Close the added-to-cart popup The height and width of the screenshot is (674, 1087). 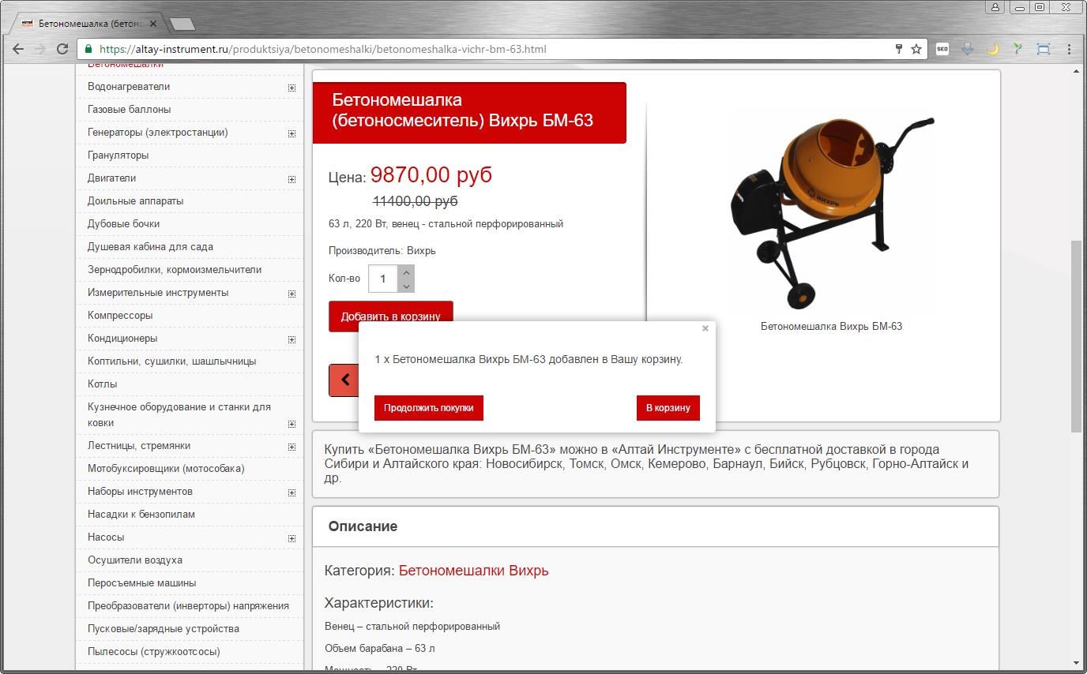[705, 328]
